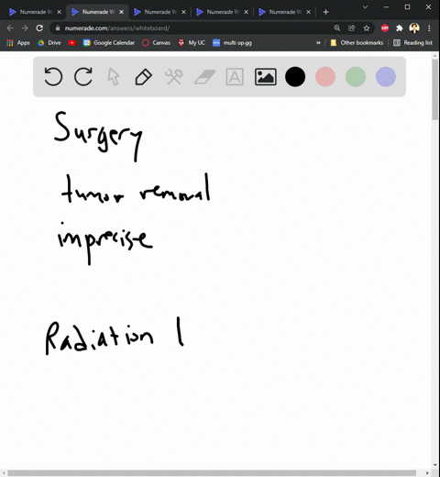The width and height of the screenshot is (440, 477).
Task: Open the multi op.gg bookmark
Action: tap(232, 43)
